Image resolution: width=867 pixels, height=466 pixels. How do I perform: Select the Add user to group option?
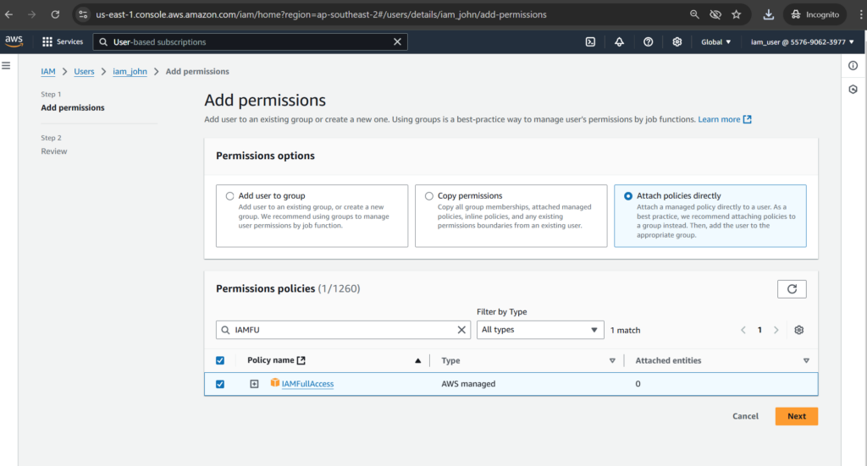229,196
